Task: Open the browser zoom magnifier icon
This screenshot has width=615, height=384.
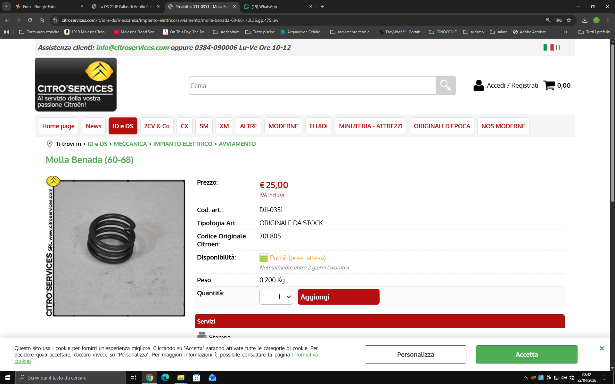Action: [x=548, y=20]
